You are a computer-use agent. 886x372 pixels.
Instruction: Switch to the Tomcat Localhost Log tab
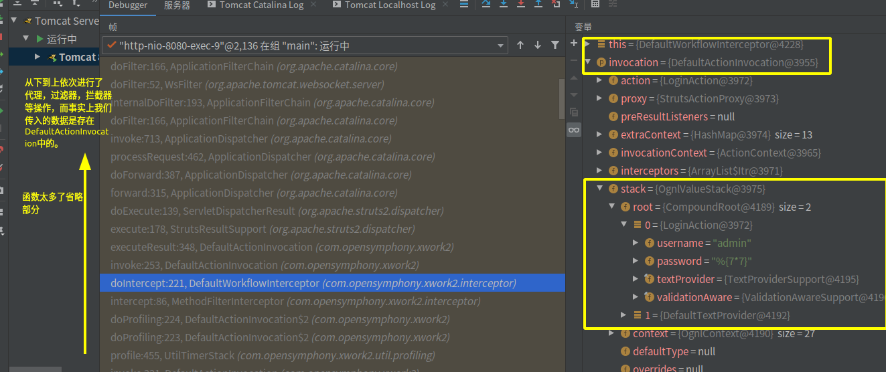(390, 5)
